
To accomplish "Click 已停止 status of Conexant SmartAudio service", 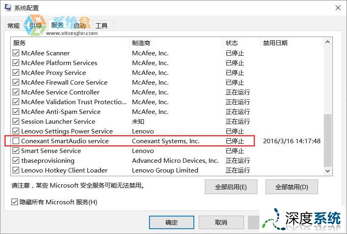I will (x=235, y=141).
